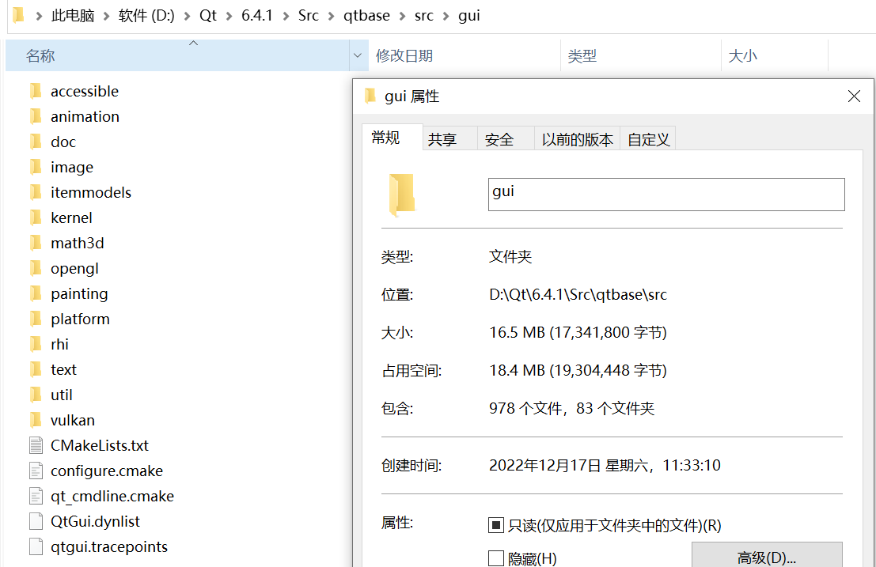Switch to the 共享 tab
This screenshot has width=876, height=567.
[442, 140]
